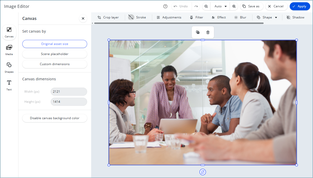Image resolution: width=313 pixels, height=178 pixels.
Task: Duplicate the selected layer
Action: pos(198,32)
